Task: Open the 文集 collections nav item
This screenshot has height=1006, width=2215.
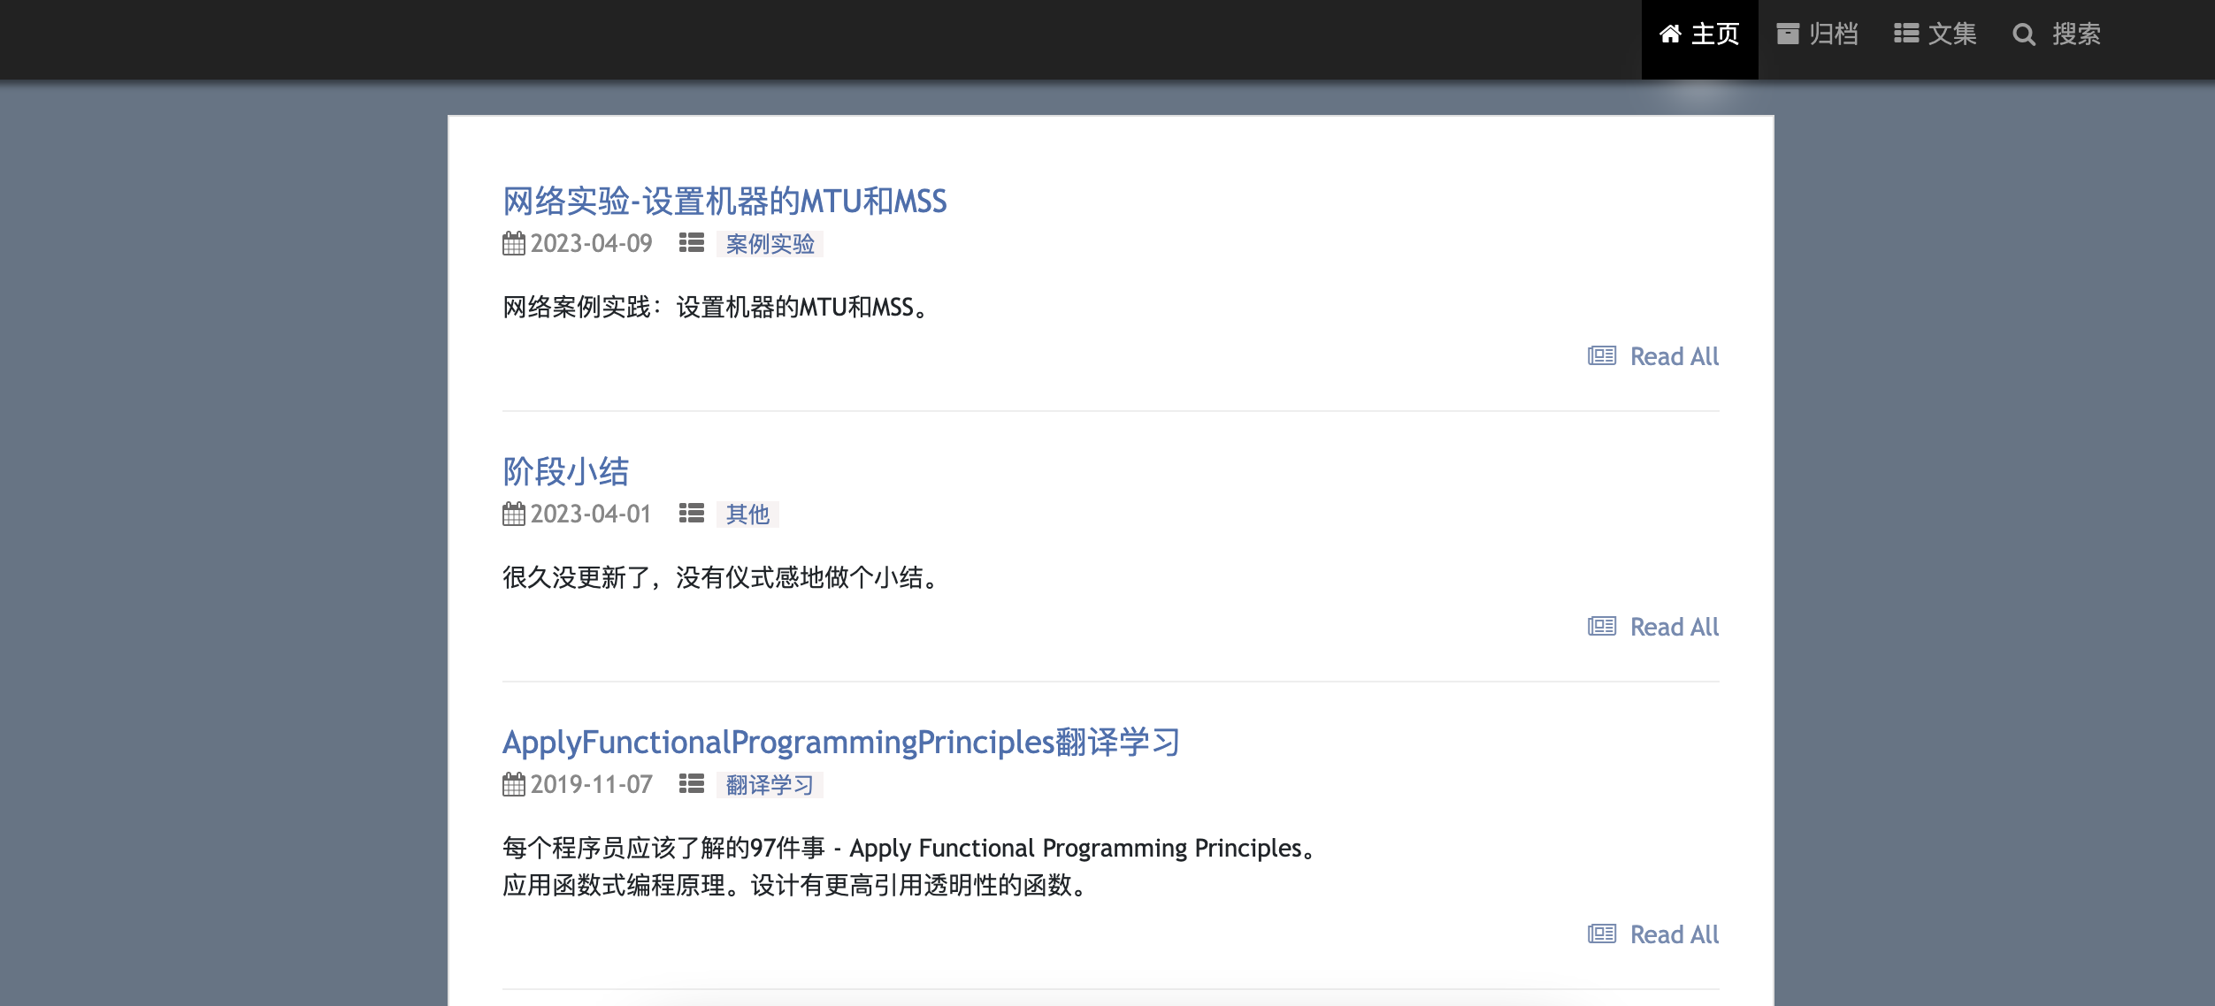Action: coord(1935,35)
